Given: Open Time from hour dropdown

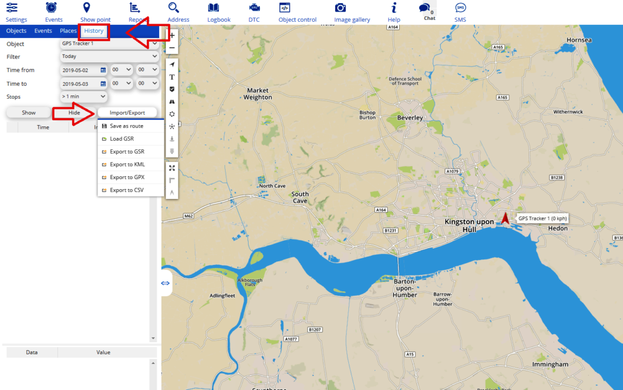Looking at the screenshot, I should click(x=121, y=70).
